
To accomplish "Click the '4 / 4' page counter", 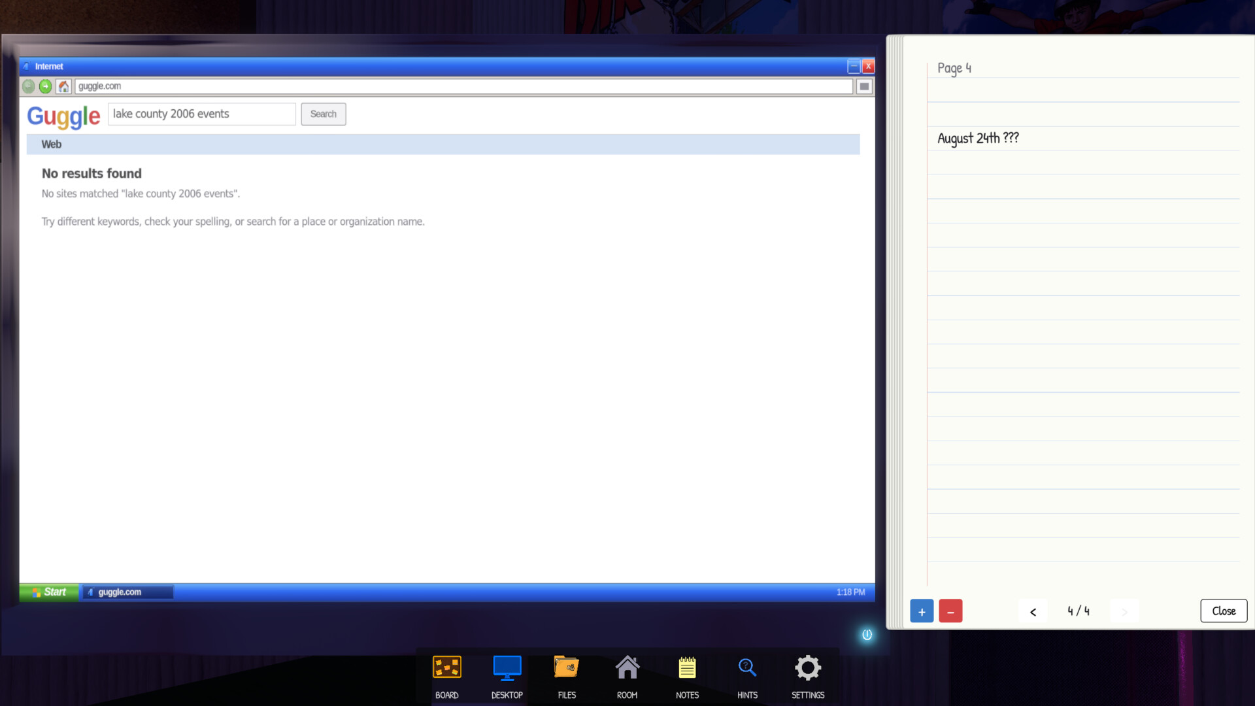I will pos(1079,611).
